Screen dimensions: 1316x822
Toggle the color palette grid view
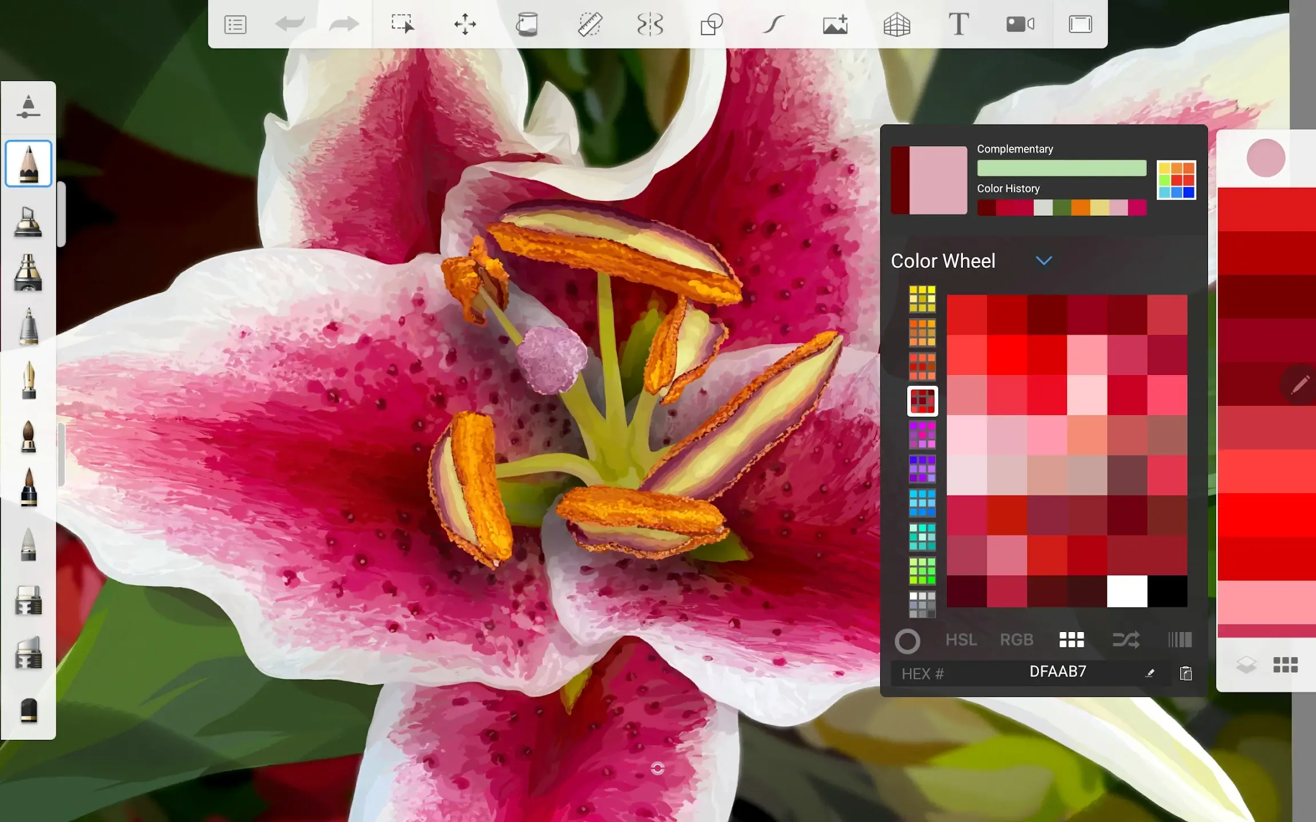1072,639
